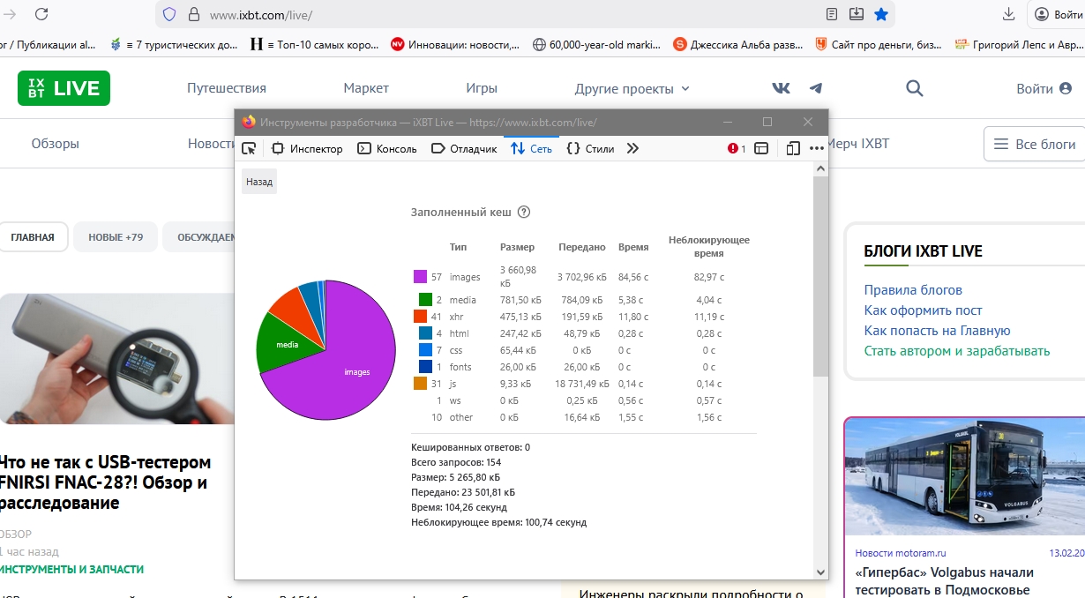The width and height of the screenshot is (1085, 598).
Task: Open the browser account Войти button
Action: pos(1058,14)
